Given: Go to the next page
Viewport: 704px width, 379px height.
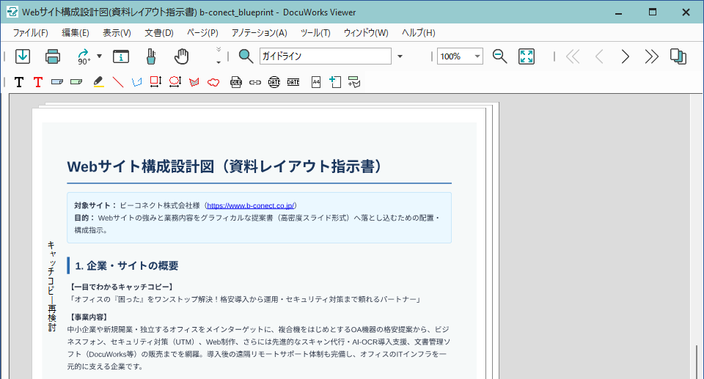Looking at the screenshot, I should tap(625, 56).
